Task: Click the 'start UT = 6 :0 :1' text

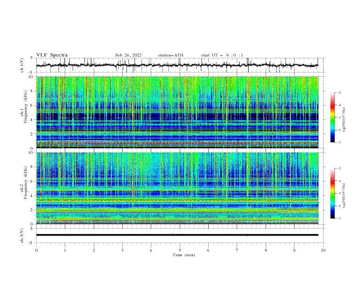Action: (x=222, y=55)
